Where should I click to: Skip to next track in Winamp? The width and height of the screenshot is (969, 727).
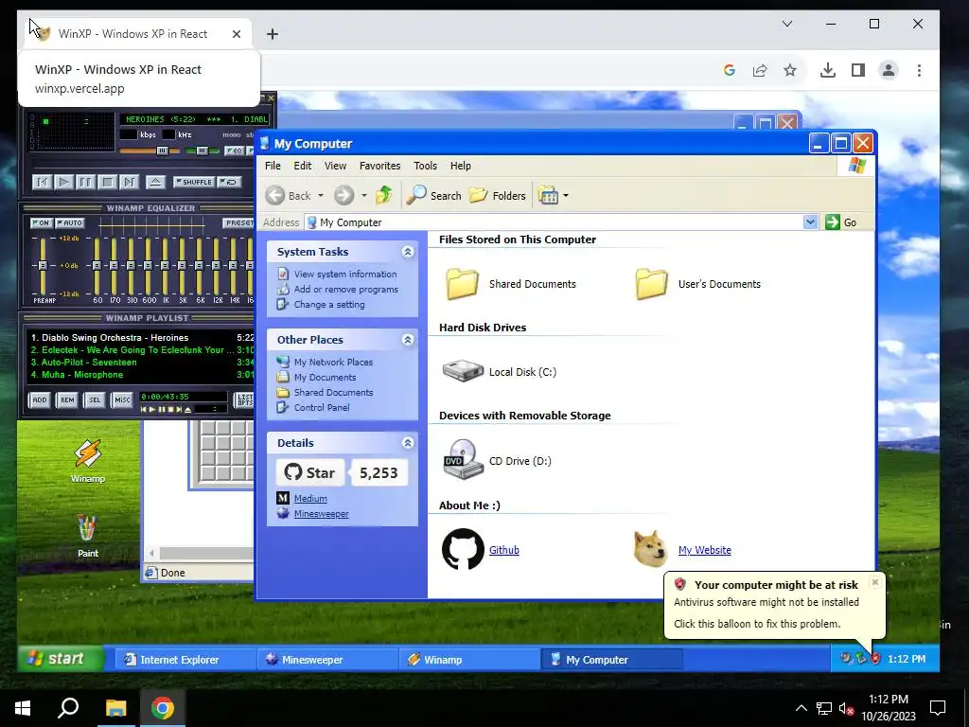[129, 182]
